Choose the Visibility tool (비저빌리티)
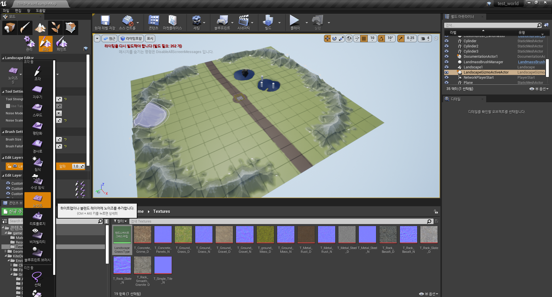552x297 pixels. tap(38, 236)
